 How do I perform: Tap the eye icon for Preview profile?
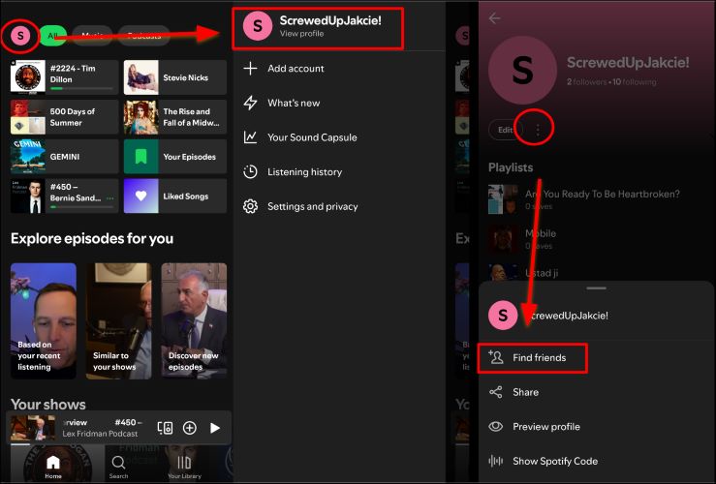[495, 427]
